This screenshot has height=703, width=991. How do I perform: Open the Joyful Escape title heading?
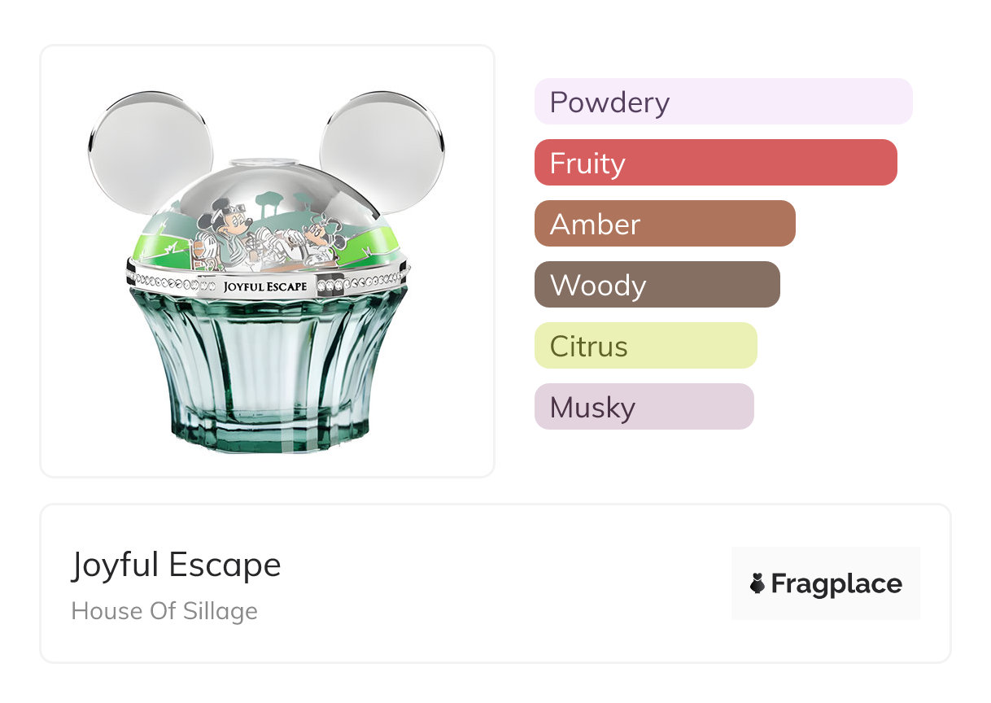pos(176,564)
